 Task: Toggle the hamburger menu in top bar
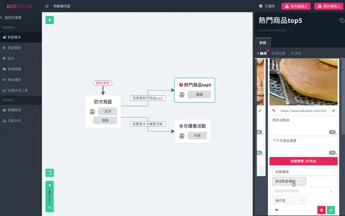[x=47, y=6]
